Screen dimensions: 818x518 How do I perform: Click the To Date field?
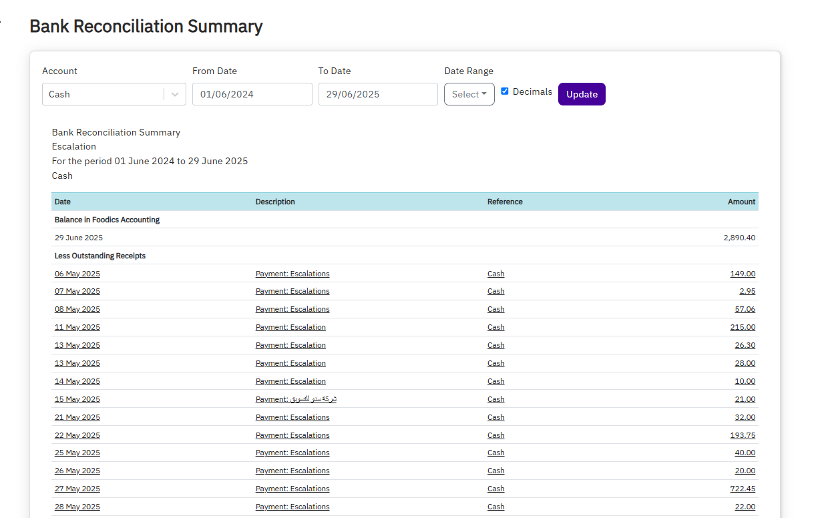(378, 93)
